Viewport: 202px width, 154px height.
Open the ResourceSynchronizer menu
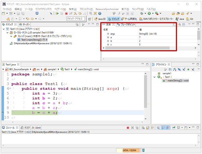tap(107, 9)
